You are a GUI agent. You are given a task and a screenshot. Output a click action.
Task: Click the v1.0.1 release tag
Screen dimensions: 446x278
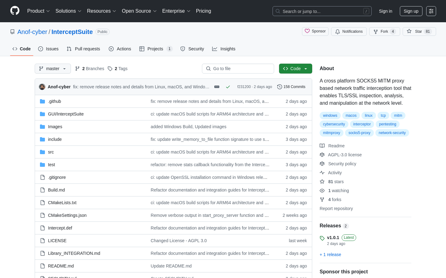click(x=333, y=238)
